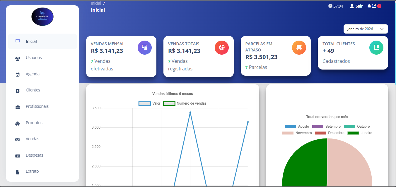Click the Sair logout link
The width and height of the screenshot is (396, 187).
click(x=356, y=6)
